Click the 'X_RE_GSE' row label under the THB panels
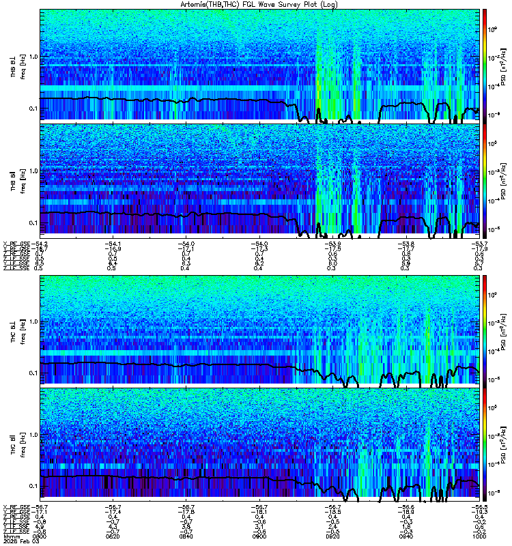Viewport: 512px width, 546px height. [16, 244]
